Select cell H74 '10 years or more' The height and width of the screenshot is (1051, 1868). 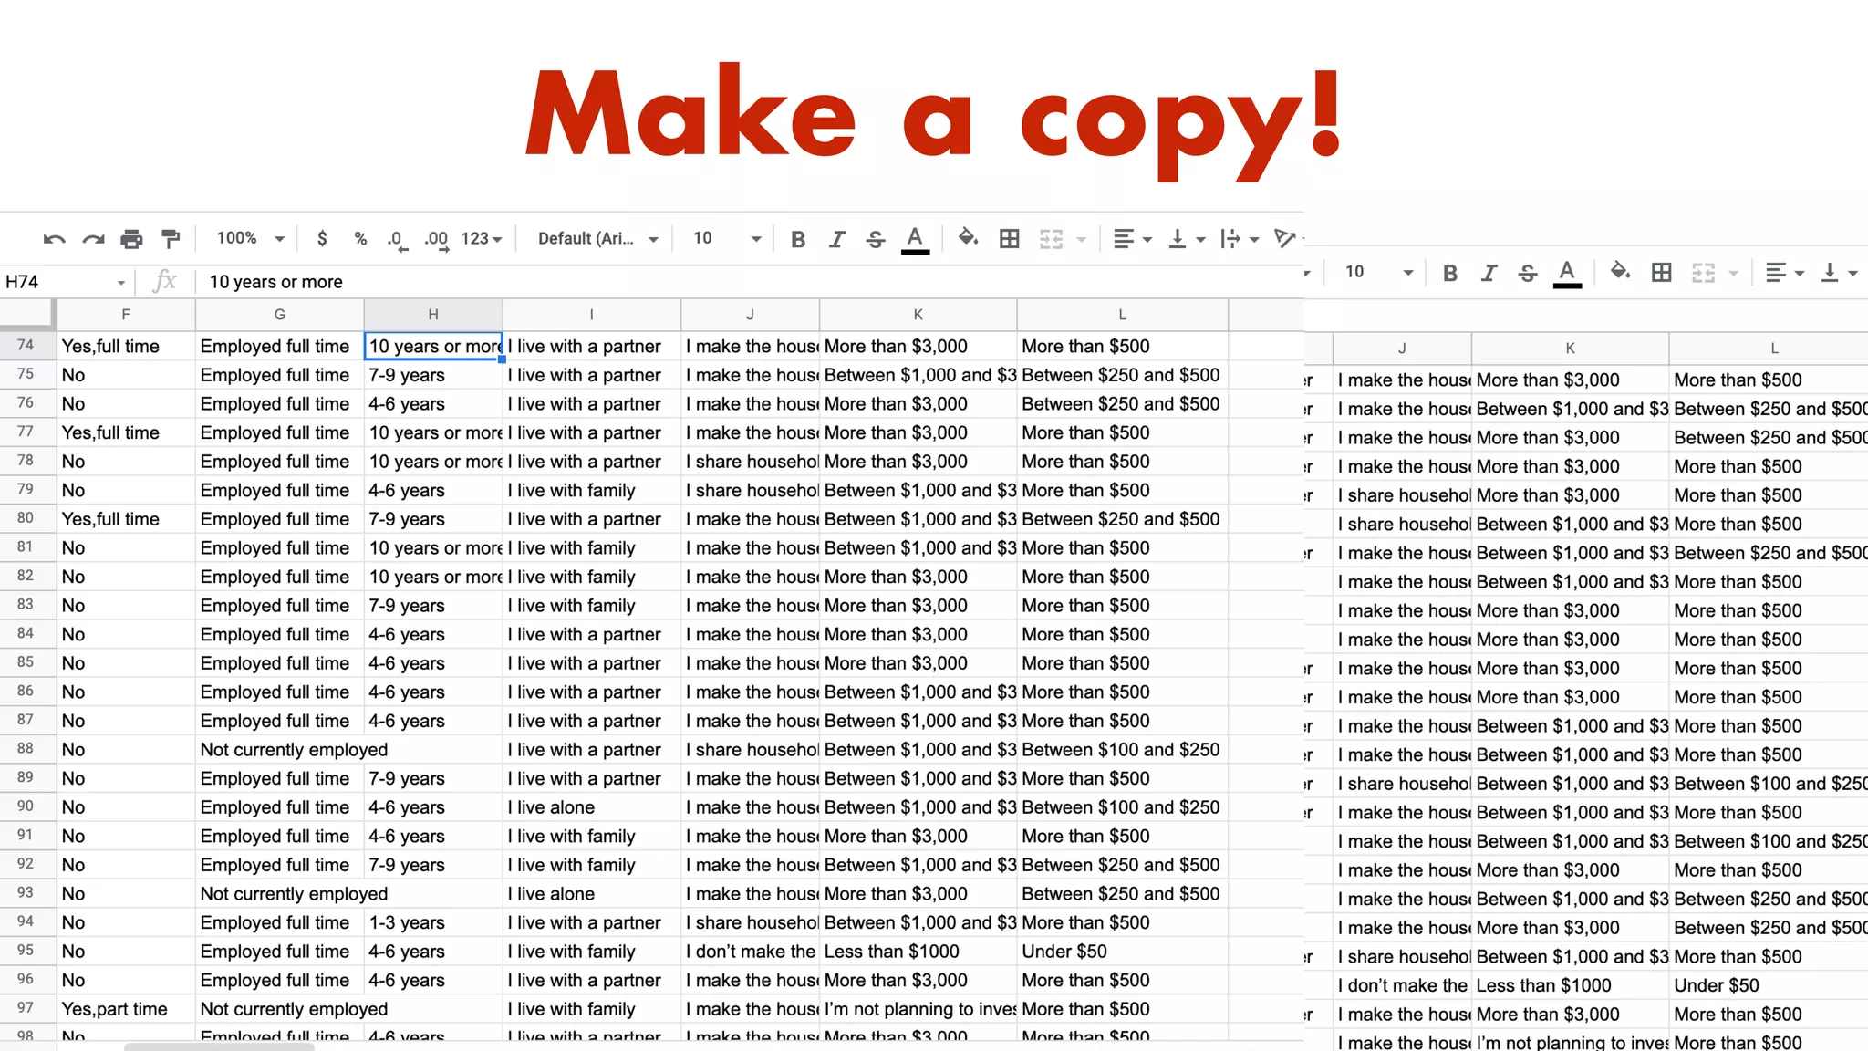click(x=433, y=346)
